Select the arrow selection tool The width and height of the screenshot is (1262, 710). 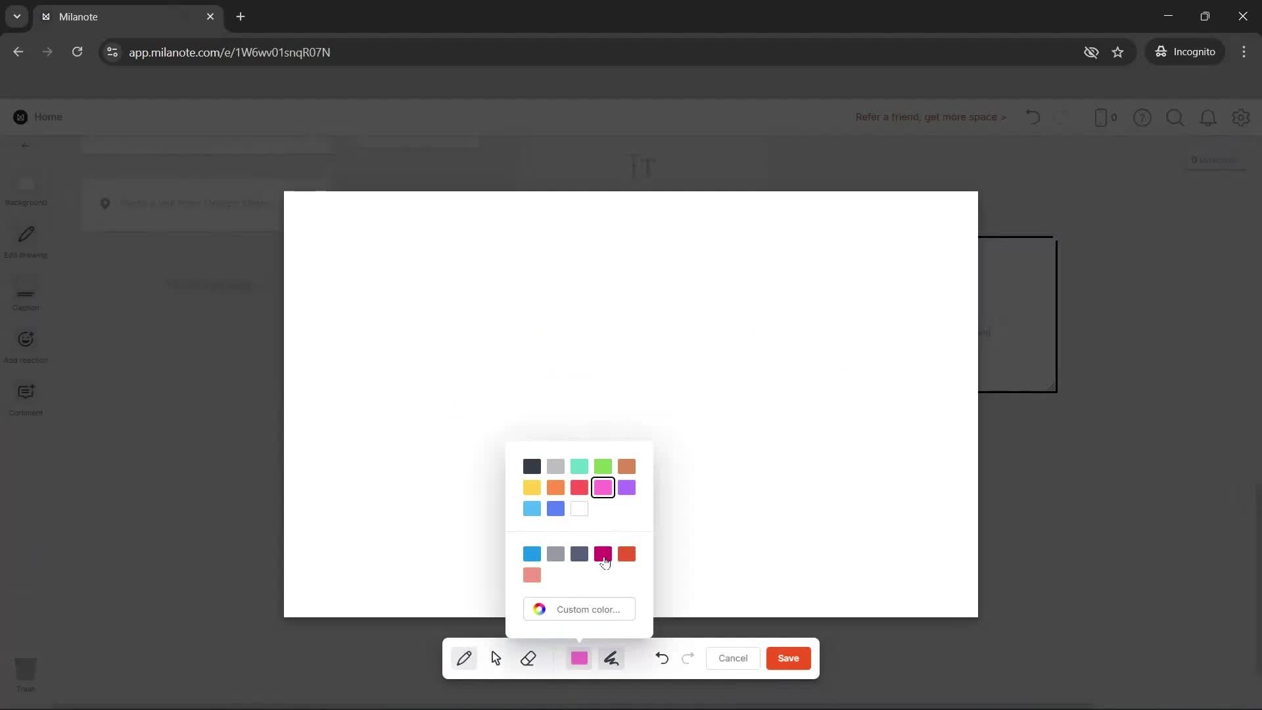coord(496,658)
